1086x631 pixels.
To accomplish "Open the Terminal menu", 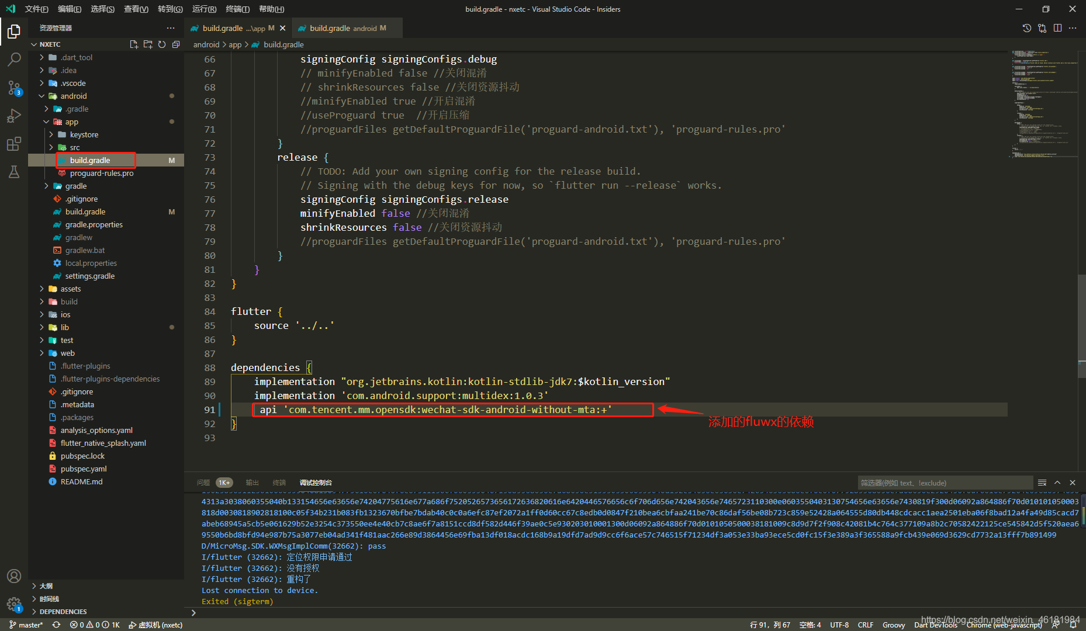I will point(237,9).
